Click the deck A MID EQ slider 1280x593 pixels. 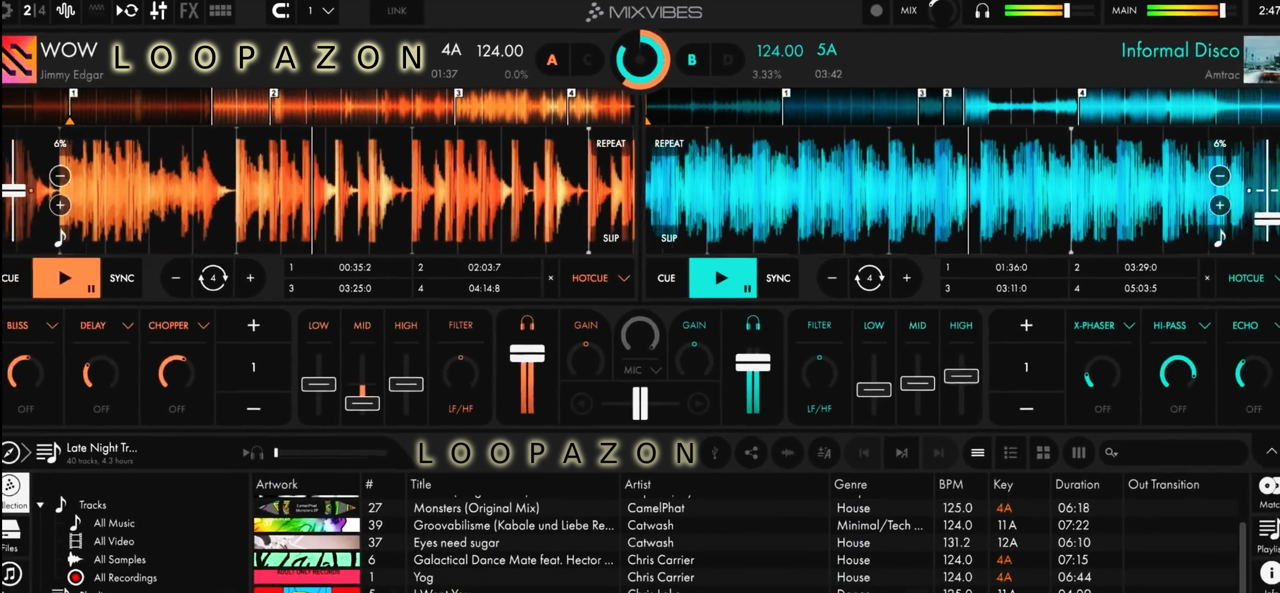(x=362, y=403)
